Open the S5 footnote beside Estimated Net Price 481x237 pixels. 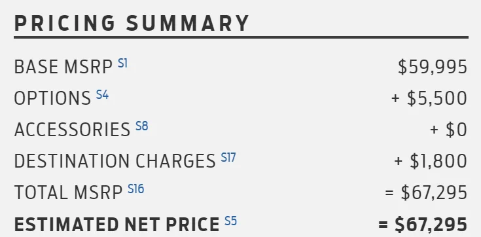tap(230, 221)
